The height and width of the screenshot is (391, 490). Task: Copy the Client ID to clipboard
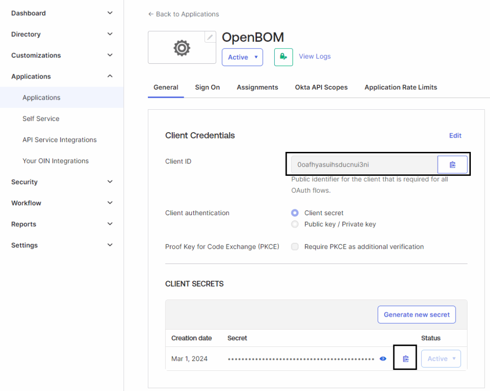(452, 164)
